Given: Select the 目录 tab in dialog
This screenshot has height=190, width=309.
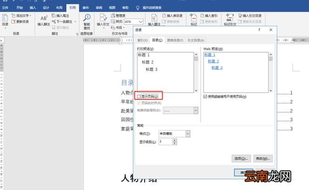Looking at the screenshot, I should coord(157,40).
